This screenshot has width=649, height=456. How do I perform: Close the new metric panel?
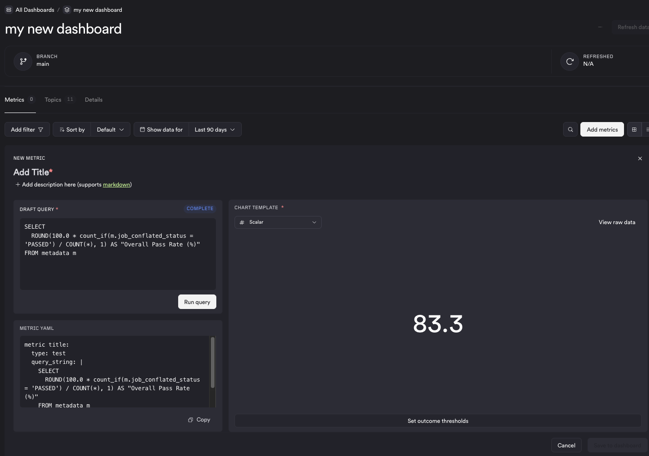click(x=640, y=158)
